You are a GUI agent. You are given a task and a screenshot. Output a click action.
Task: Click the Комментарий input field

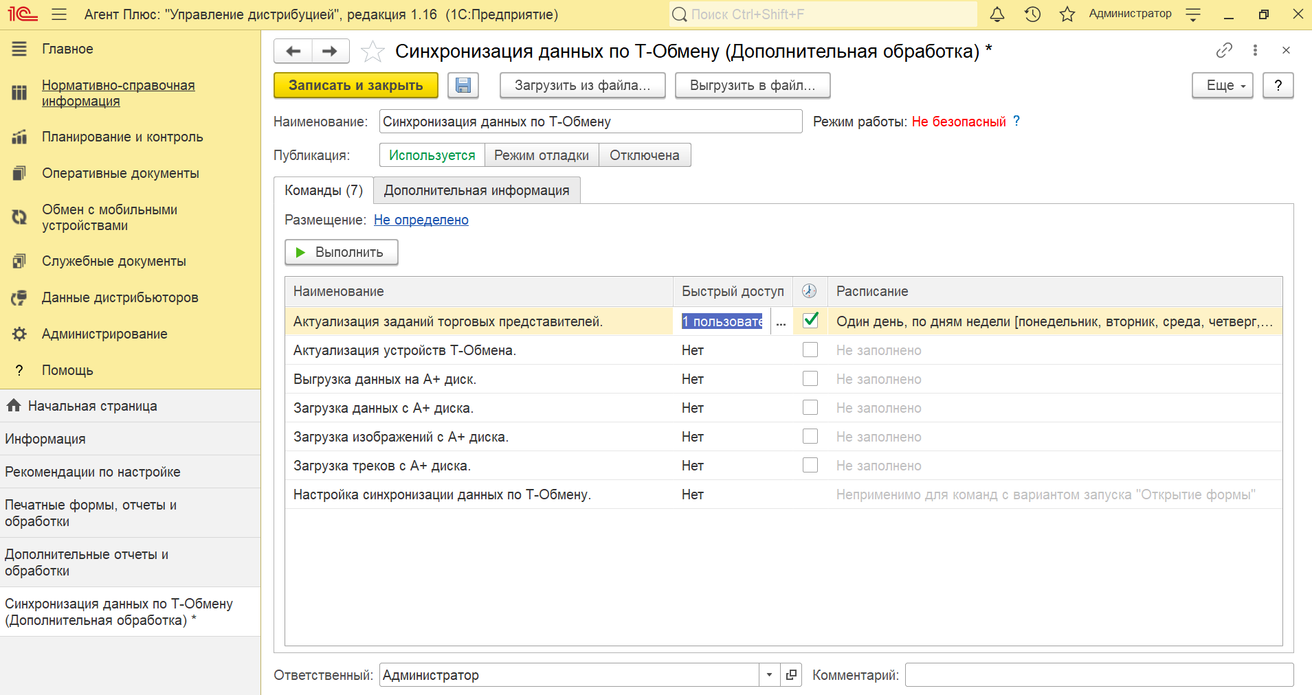tap(1100, 675)
